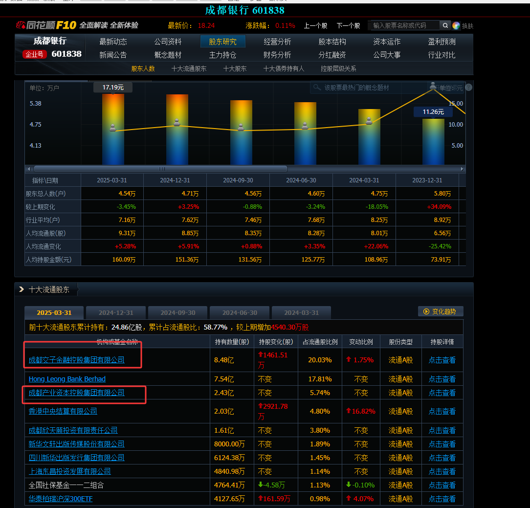Image resolution: width=530 pixels, height=508 pixels.
Task: Click the 2023-12-31 bar labeled 11.26元
Action: pyautogui.click(x=433, y=142)
